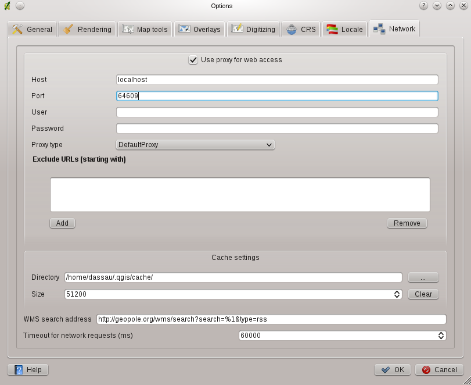471x385 pixels.
Task: Click the QGIS application icon in title bar
Action: pyautogui.click(x=7, y=6)
